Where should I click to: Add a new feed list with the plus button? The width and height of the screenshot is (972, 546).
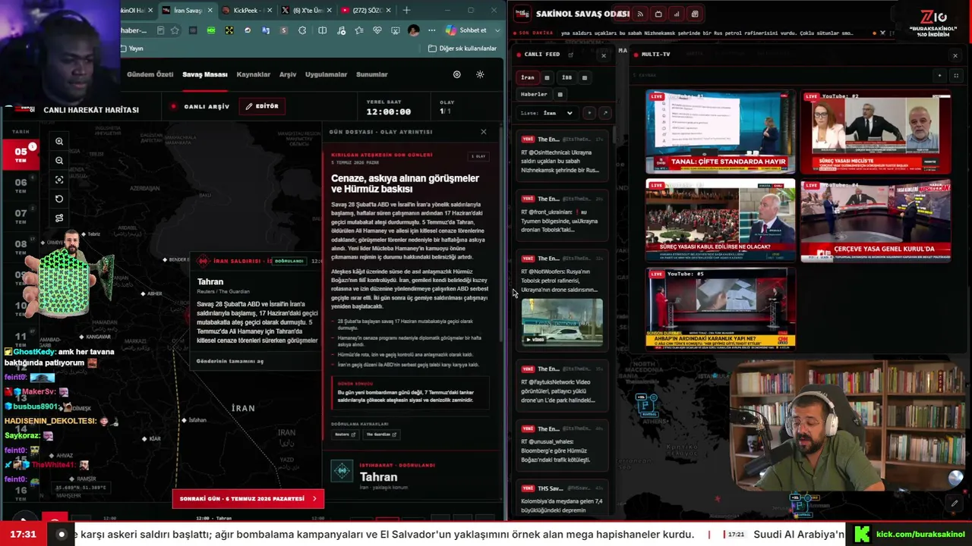[589, 113]
